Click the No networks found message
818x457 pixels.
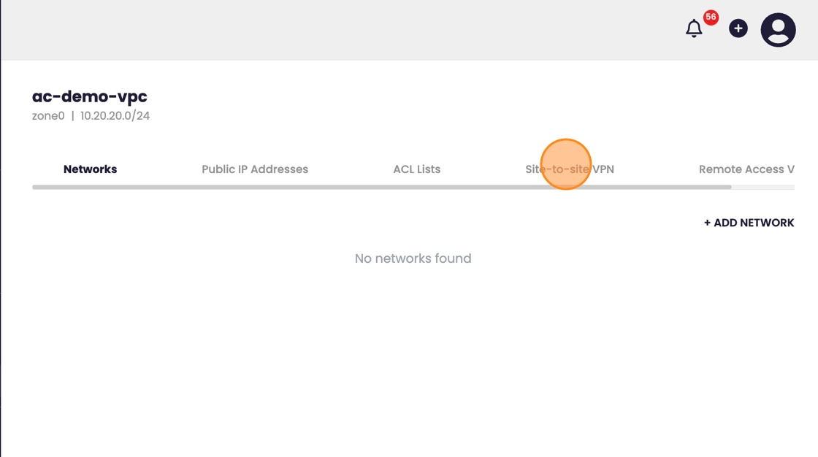point(413,258)
